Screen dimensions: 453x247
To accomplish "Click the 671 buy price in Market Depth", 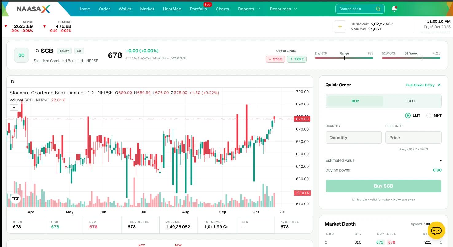I will click(x=380, y=242).
